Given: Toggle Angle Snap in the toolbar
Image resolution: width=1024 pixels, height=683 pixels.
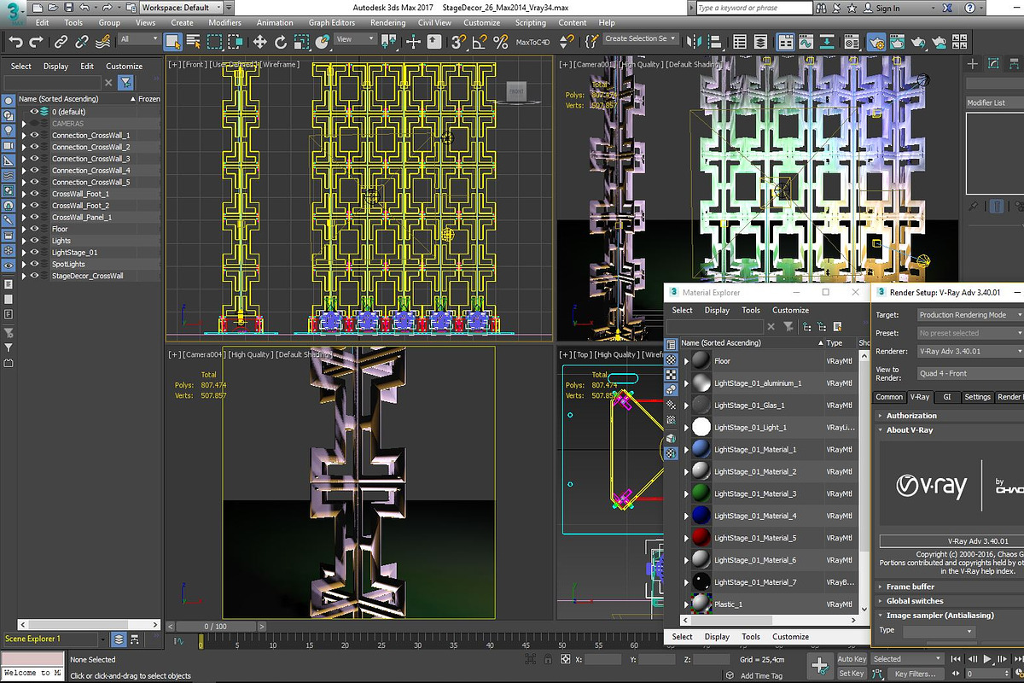Looking at the screenshot, I should [480, 41].
